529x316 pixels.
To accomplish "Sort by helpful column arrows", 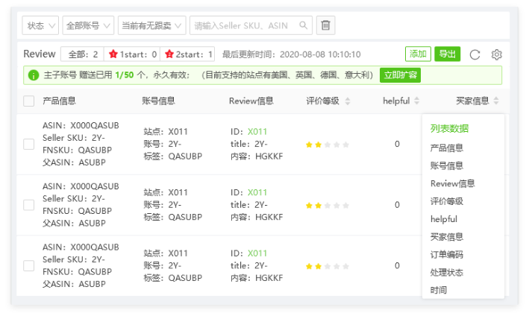I will 416,101.
